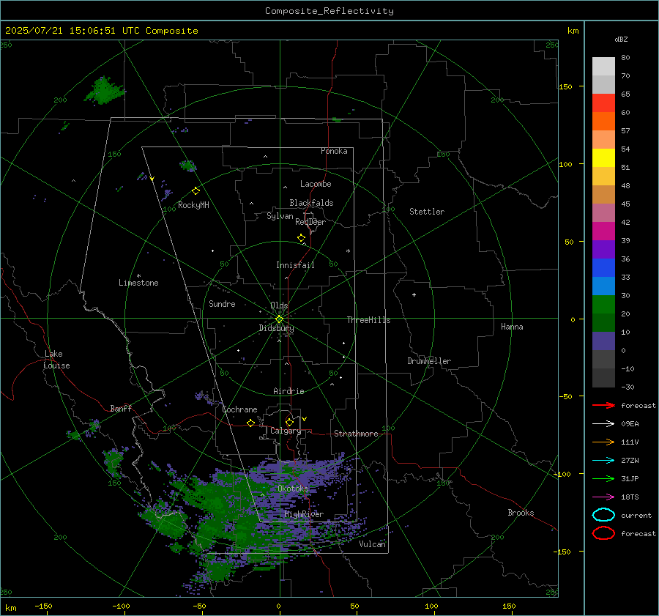This screenshot has width=659, height=616.
Task: Click the Ponoka town label
Action: click(x=334, y=151)
